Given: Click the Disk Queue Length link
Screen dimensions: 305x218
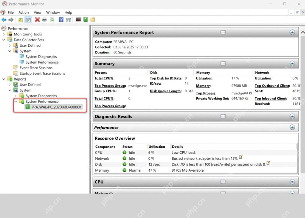Looking at the screenshot, I should tap(166, 91).
